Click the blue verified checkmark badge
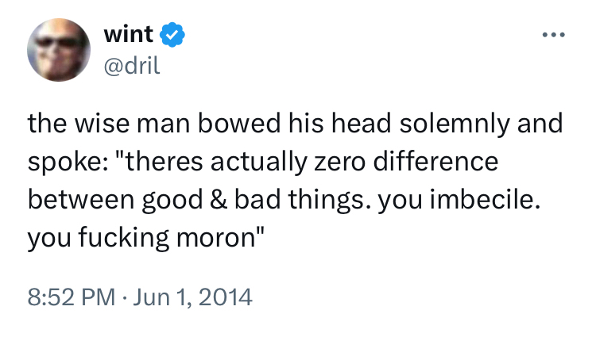This screenshot has width=596, height=337. (x=172, y=34)
